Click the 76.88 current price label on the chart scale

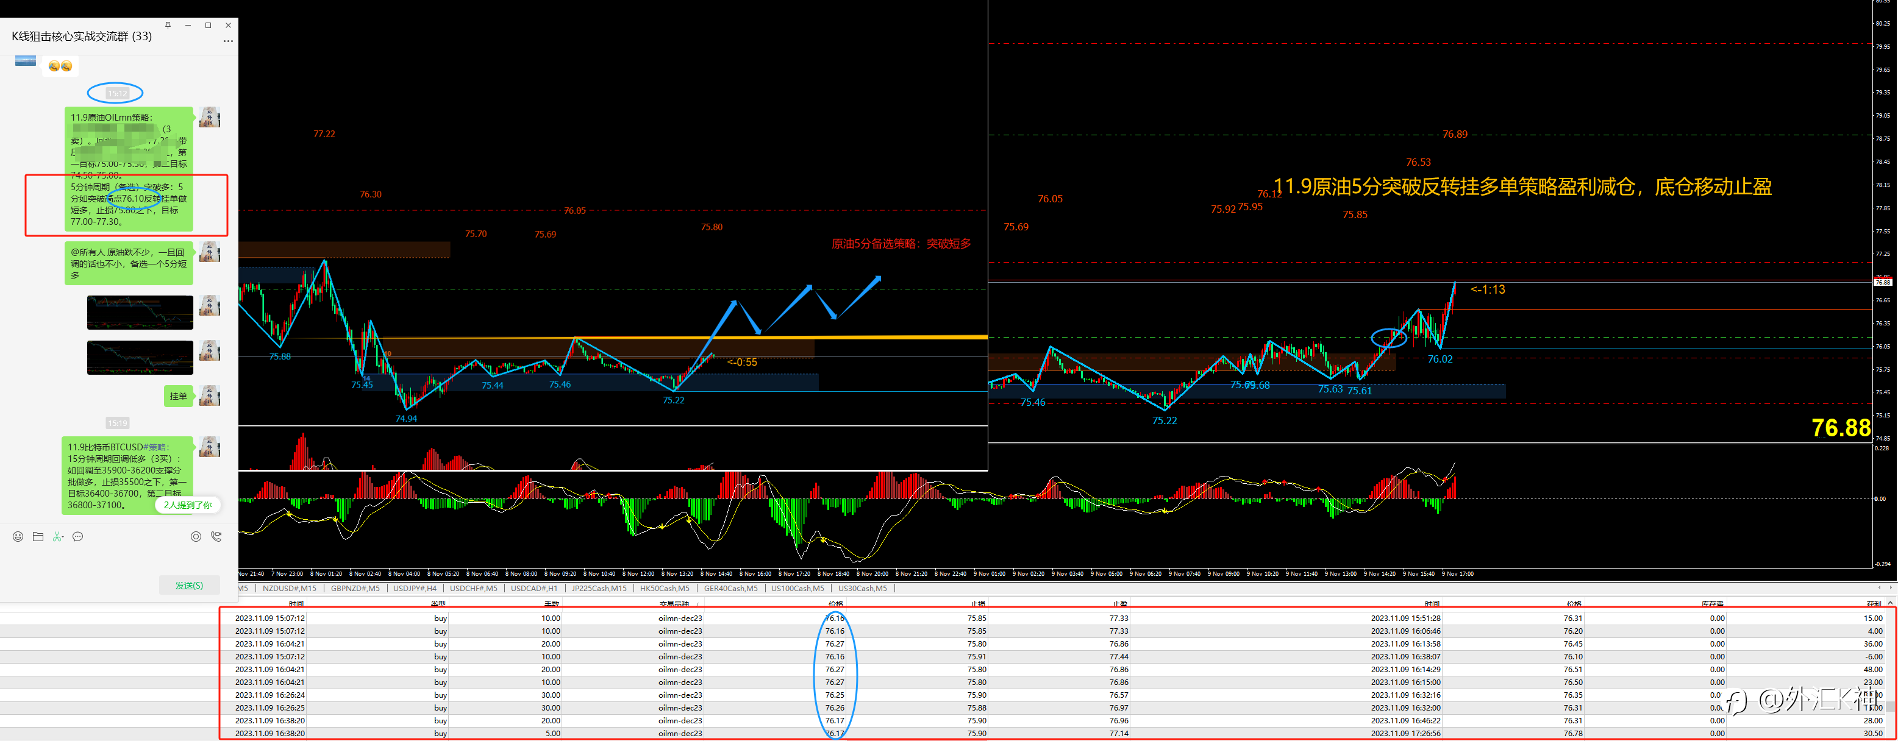pos(1883,282)
